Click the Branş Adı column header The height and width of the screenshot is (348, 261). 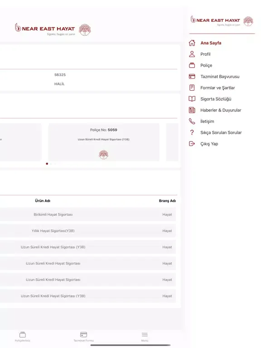(x=167, y=201)
